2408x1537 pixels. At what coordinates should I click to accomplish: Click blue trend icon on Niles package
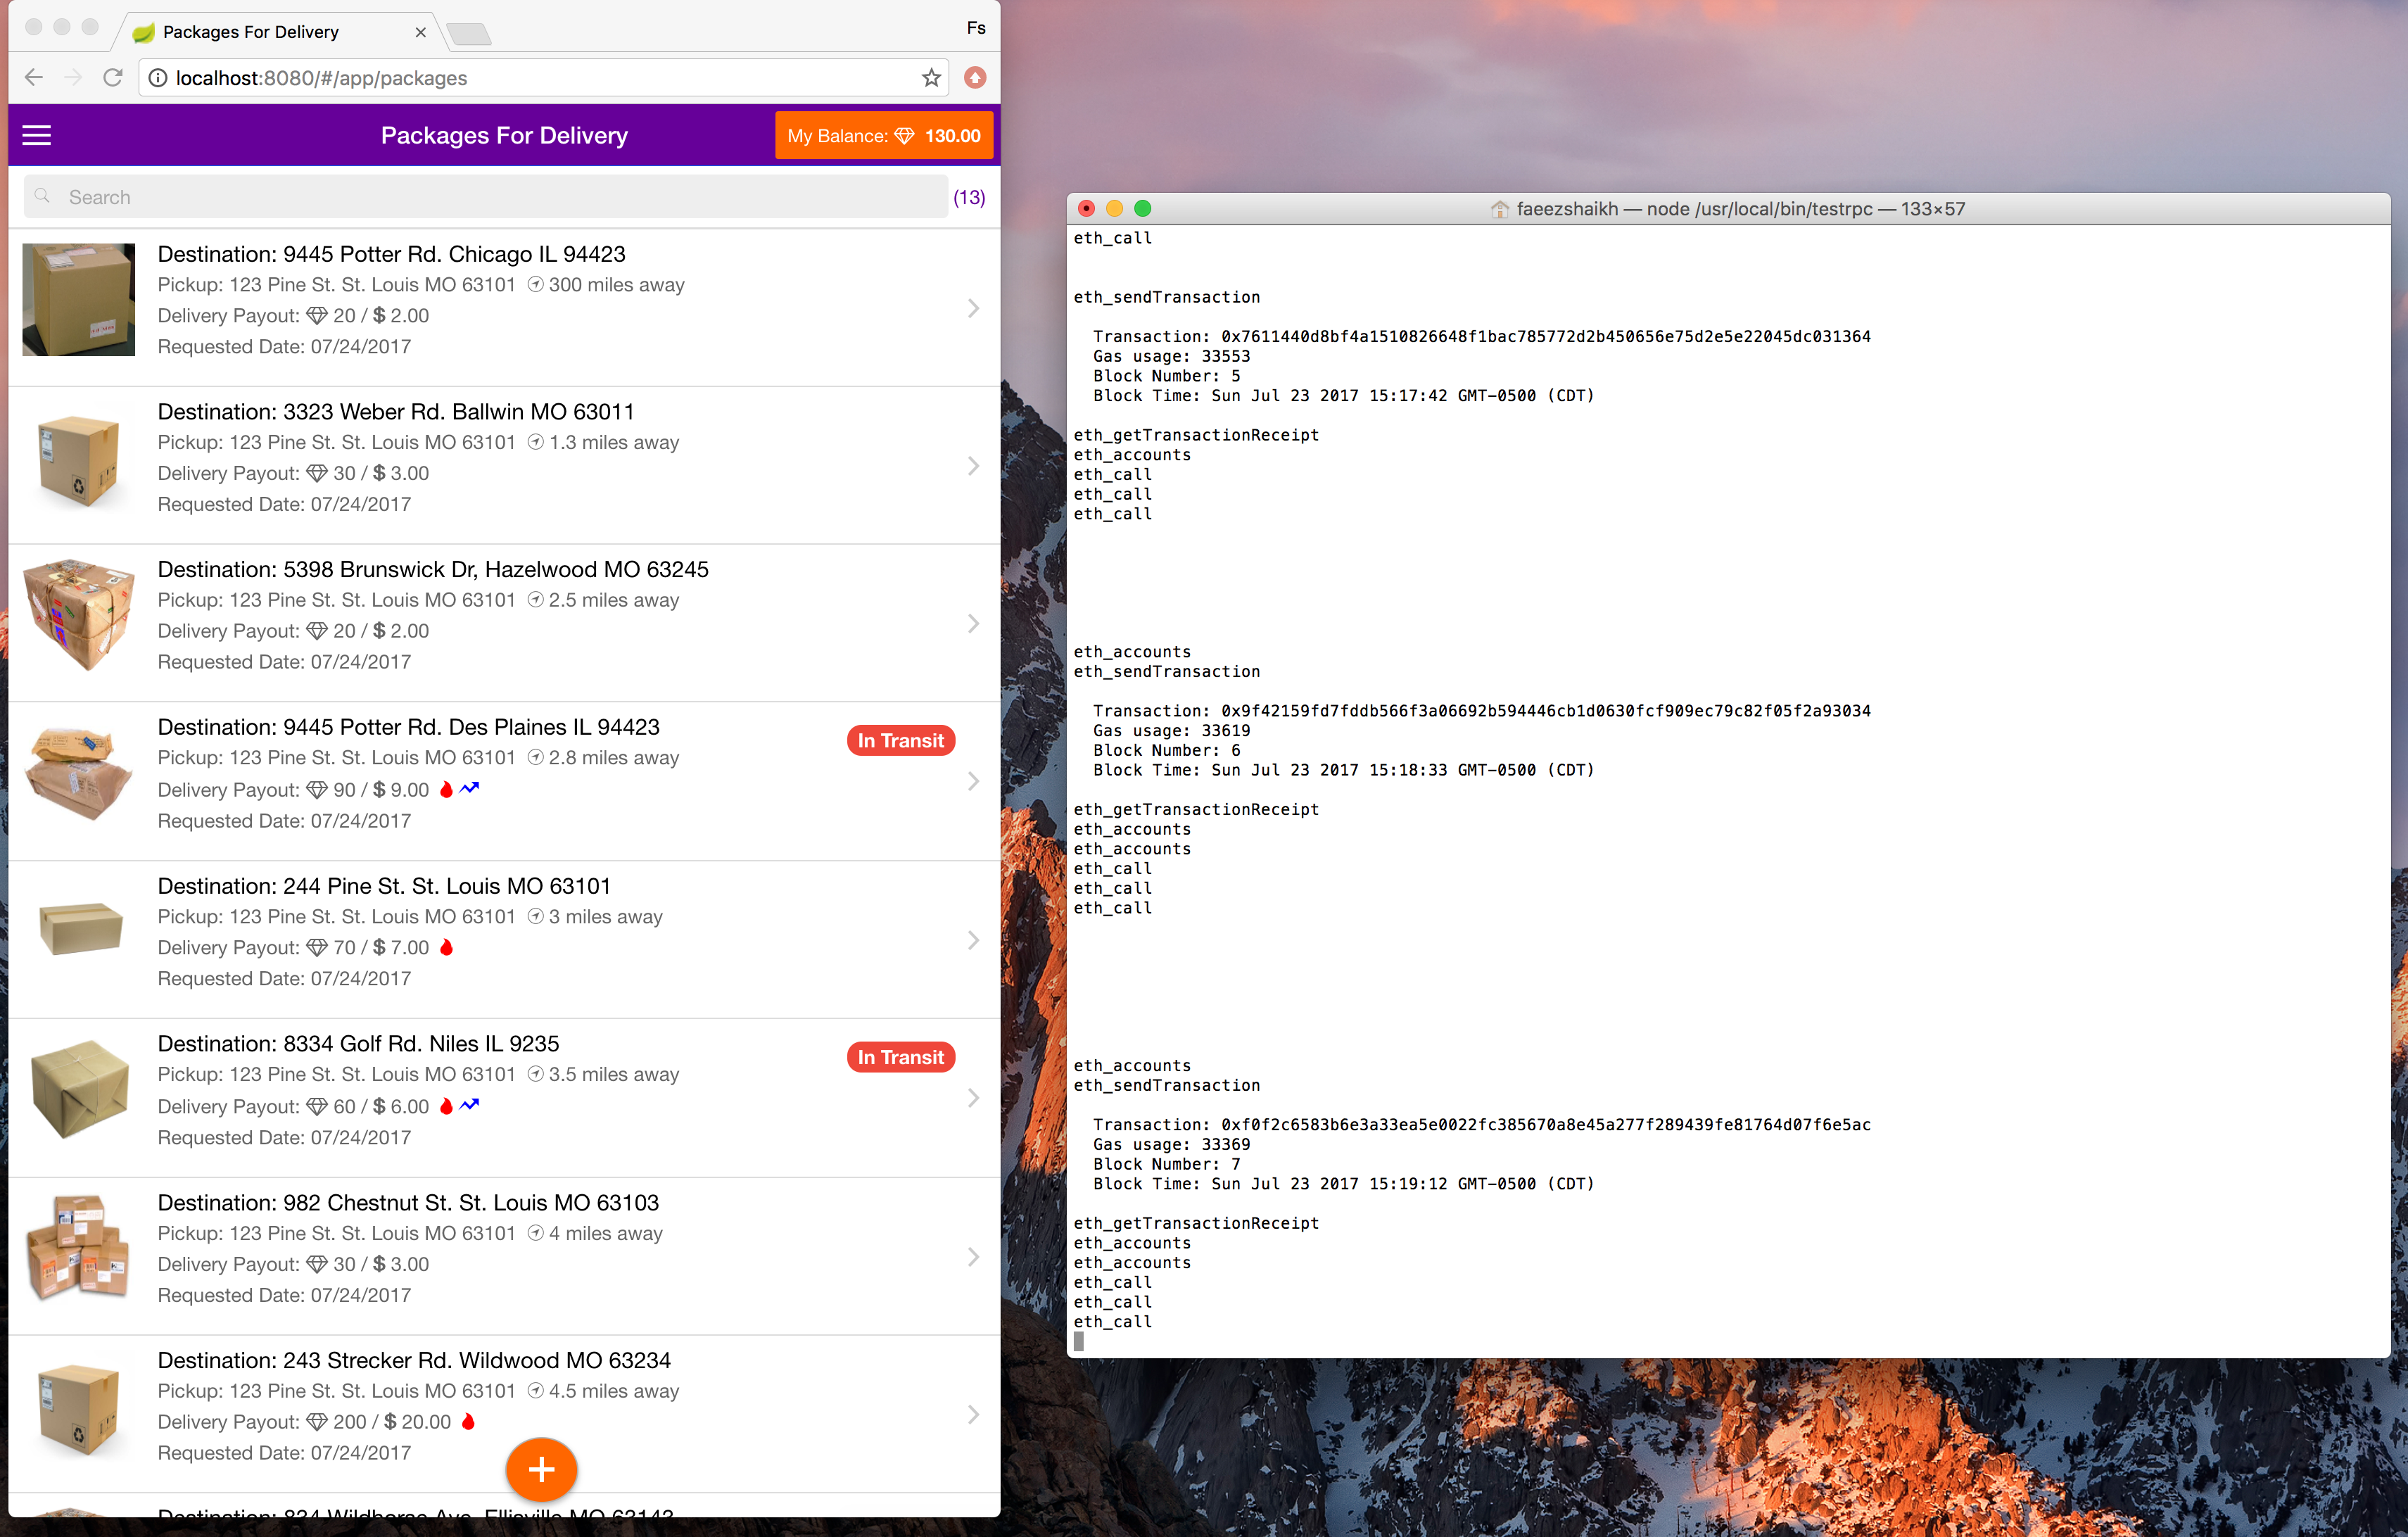[470, 1105]
